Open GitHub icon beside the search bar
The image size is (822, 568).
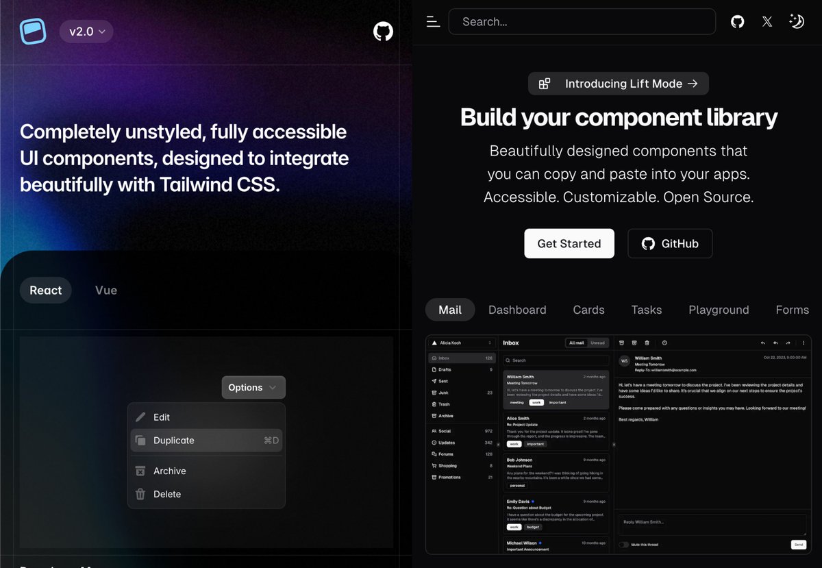(x=737, y=21)
